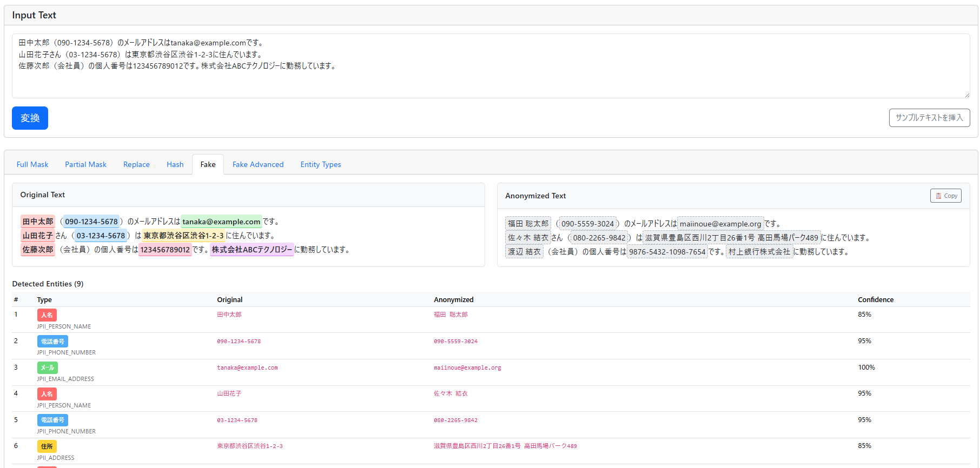Click anonymized email maiinoue@example.org

tap(720, 224)
